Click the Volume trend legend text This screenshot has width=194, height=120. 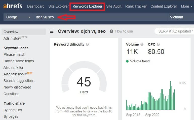(140, 61)
